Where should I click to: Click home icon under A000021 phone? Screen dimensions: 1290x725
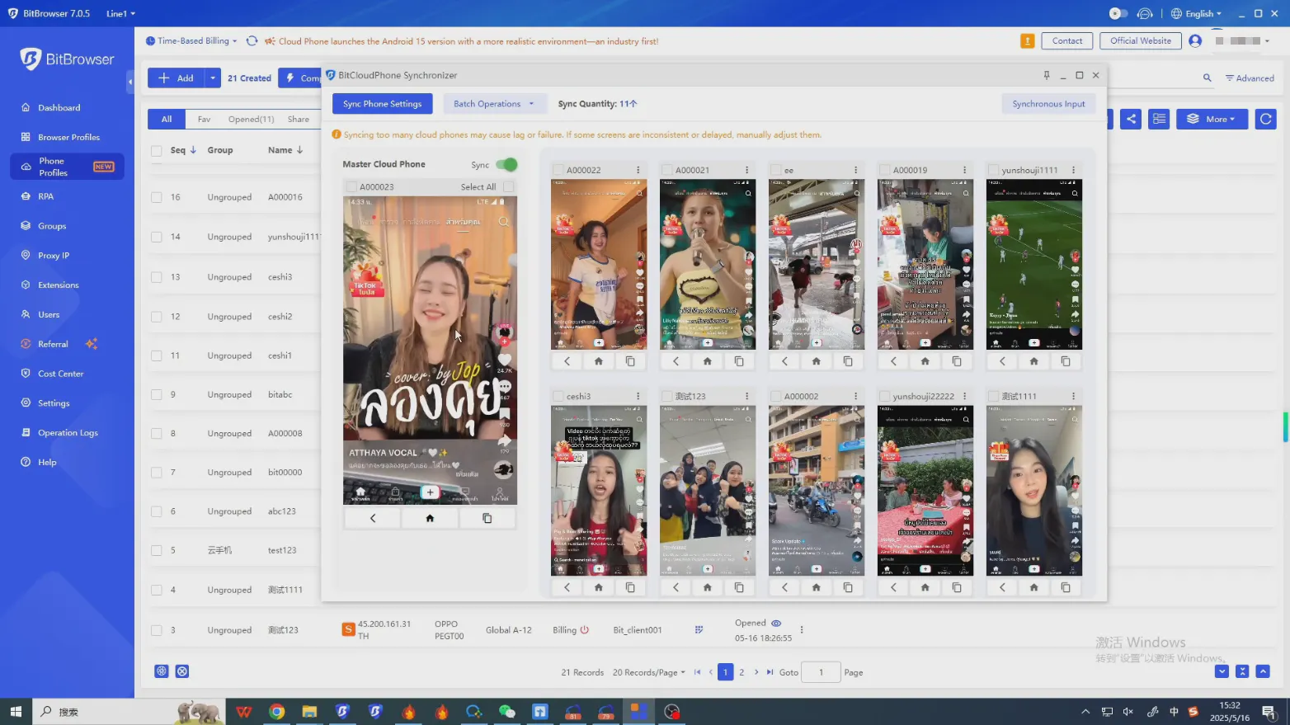[x=707, y=361]
